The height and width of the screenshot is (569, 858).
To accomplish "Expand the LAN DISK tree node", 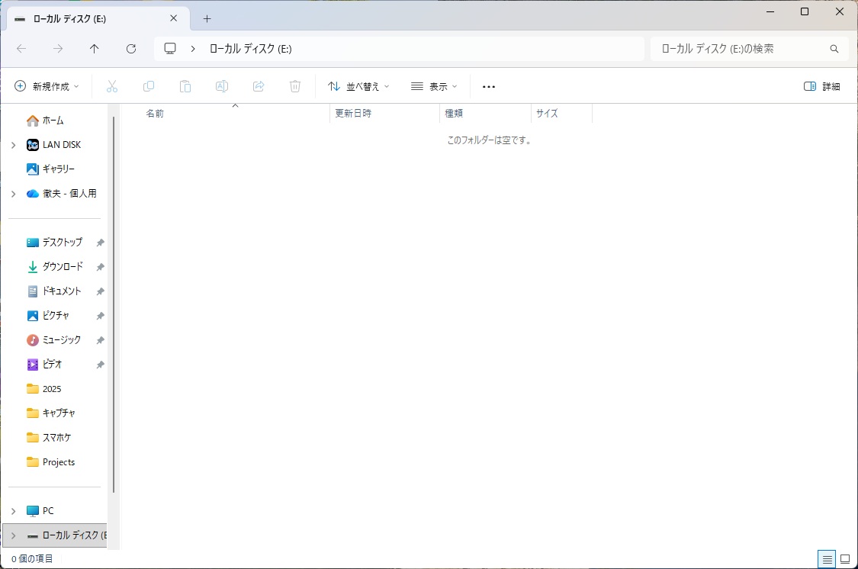I will pyautogui.click(x=13, y=145).
